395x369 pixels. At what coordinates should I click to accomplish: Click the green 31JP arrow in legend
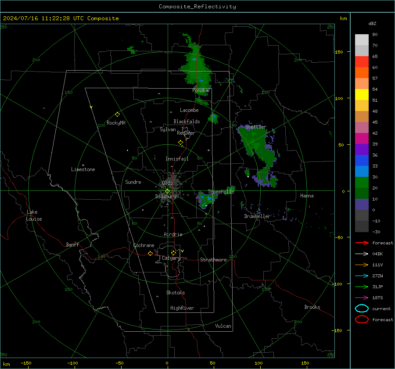(x=362, y=287)
